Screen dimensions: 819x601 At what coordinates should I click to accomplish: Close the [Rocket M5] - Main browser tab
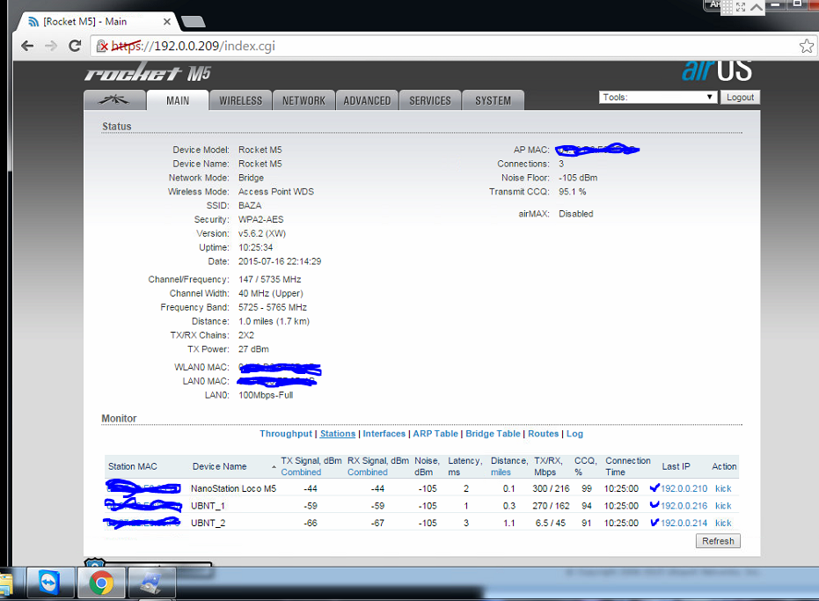click(x=166, y=21)
